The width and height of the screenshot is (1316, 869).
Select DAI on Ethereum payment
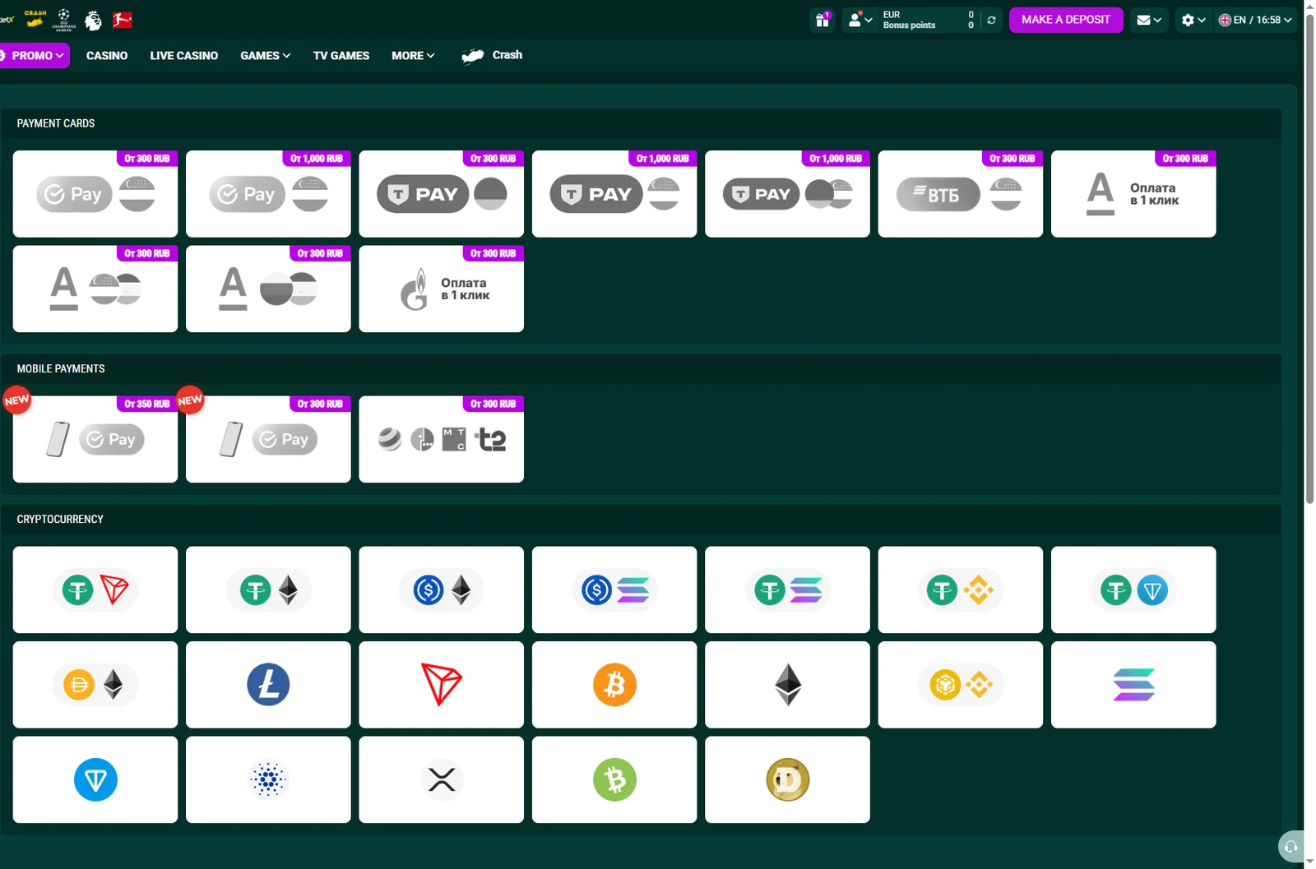(95, 685)
